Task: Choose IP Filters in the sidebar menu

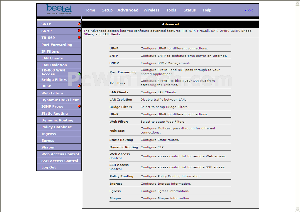Action: coord(50,51)
